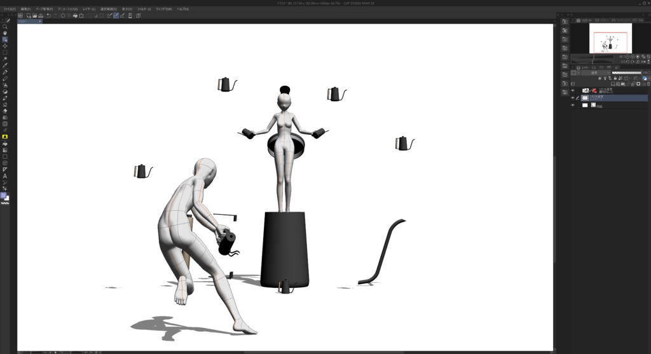Open the ウィンドウ (Window) menu
Image resolution: width=651 pixels, height=354 pixels.
click(164, 9)
